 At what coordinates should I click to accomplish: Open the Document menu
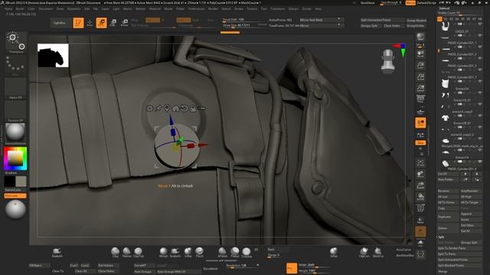(x=46, y=8)
